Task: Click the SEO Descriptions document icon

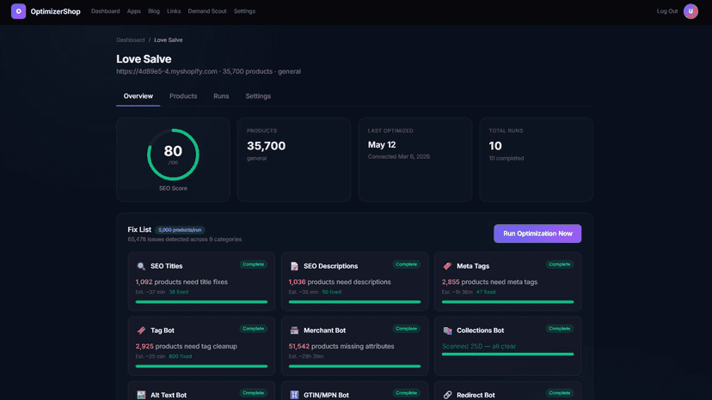Action: tap(294, 266)
